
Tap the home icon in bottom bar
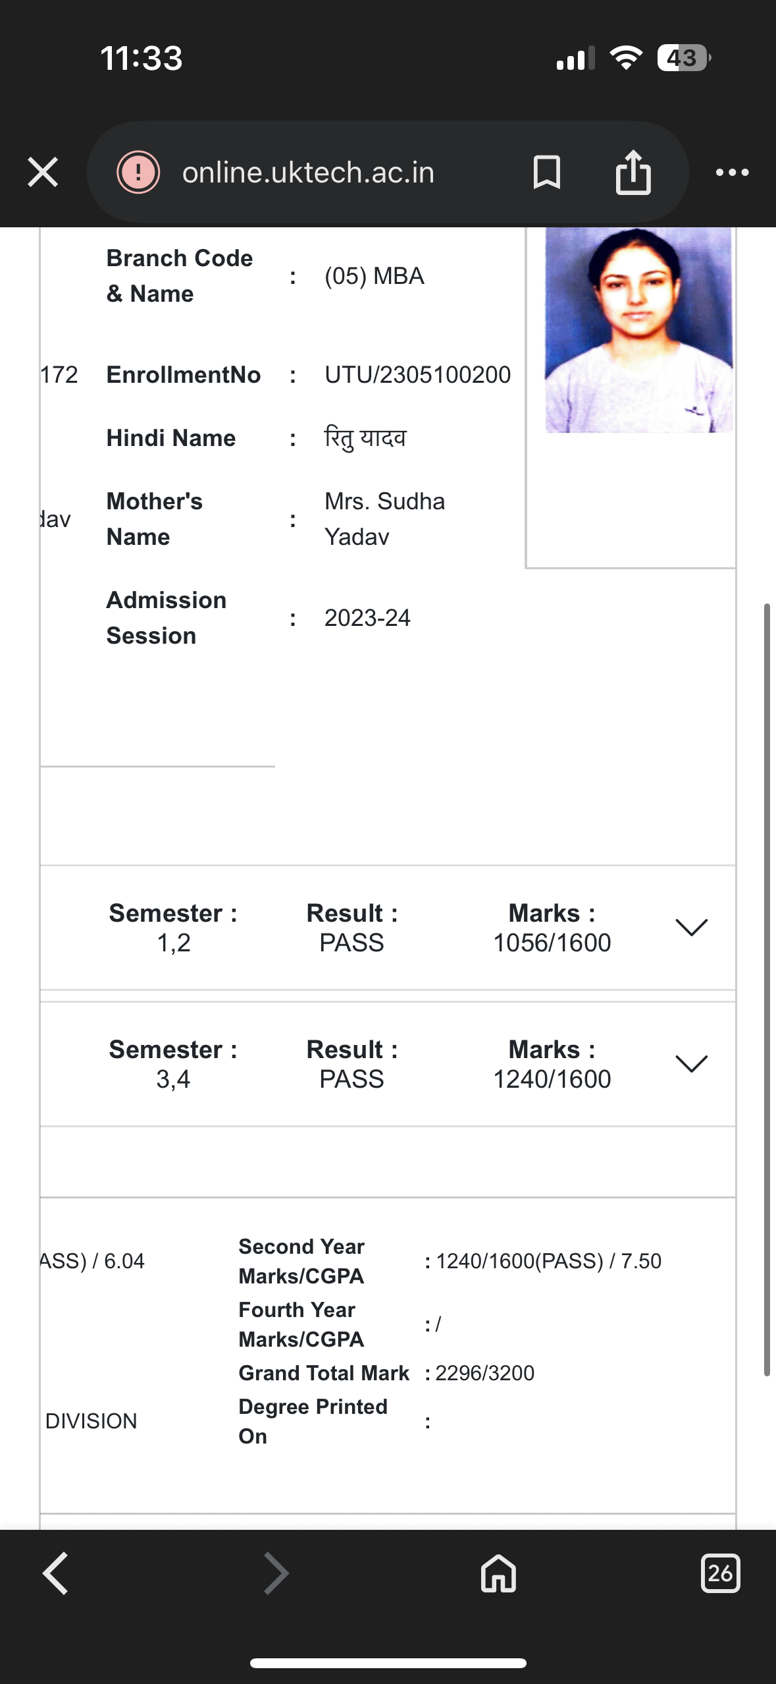498,1573
